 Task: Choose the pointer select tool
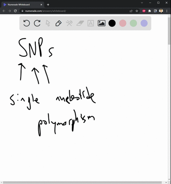click(48, 23)
